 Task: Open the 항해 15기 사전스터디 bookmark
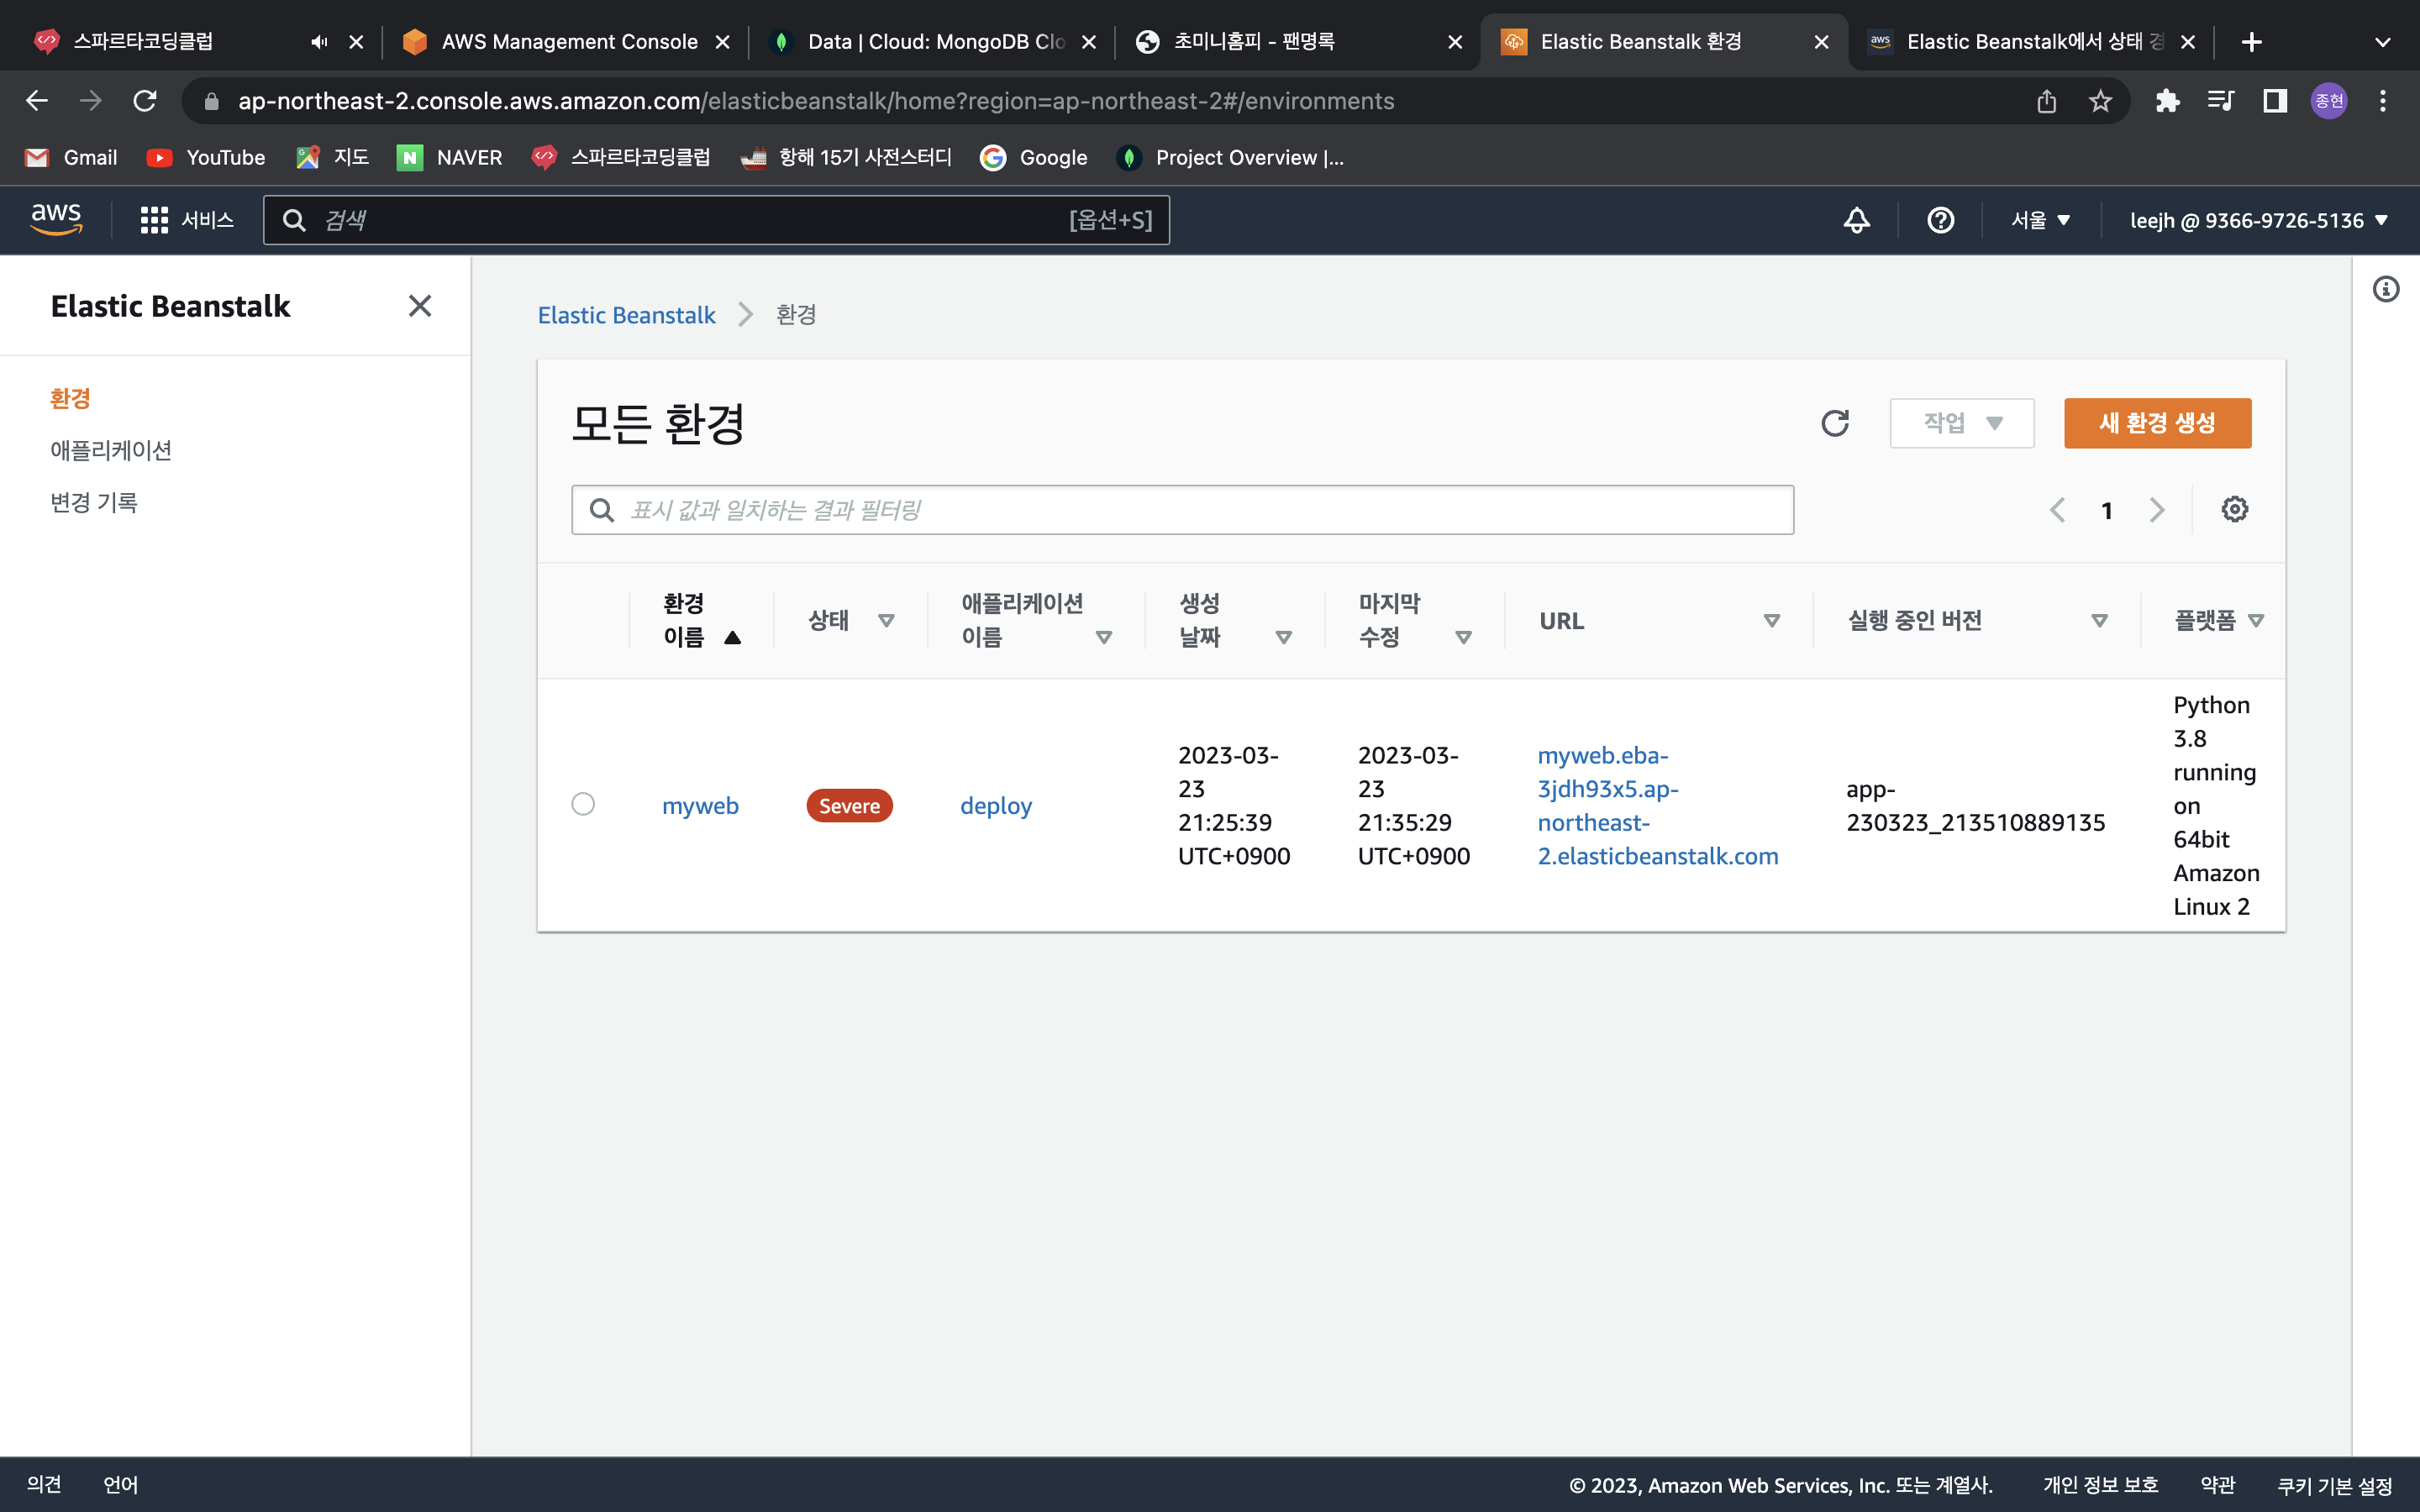pyautogui.click(x=847, y=158)
